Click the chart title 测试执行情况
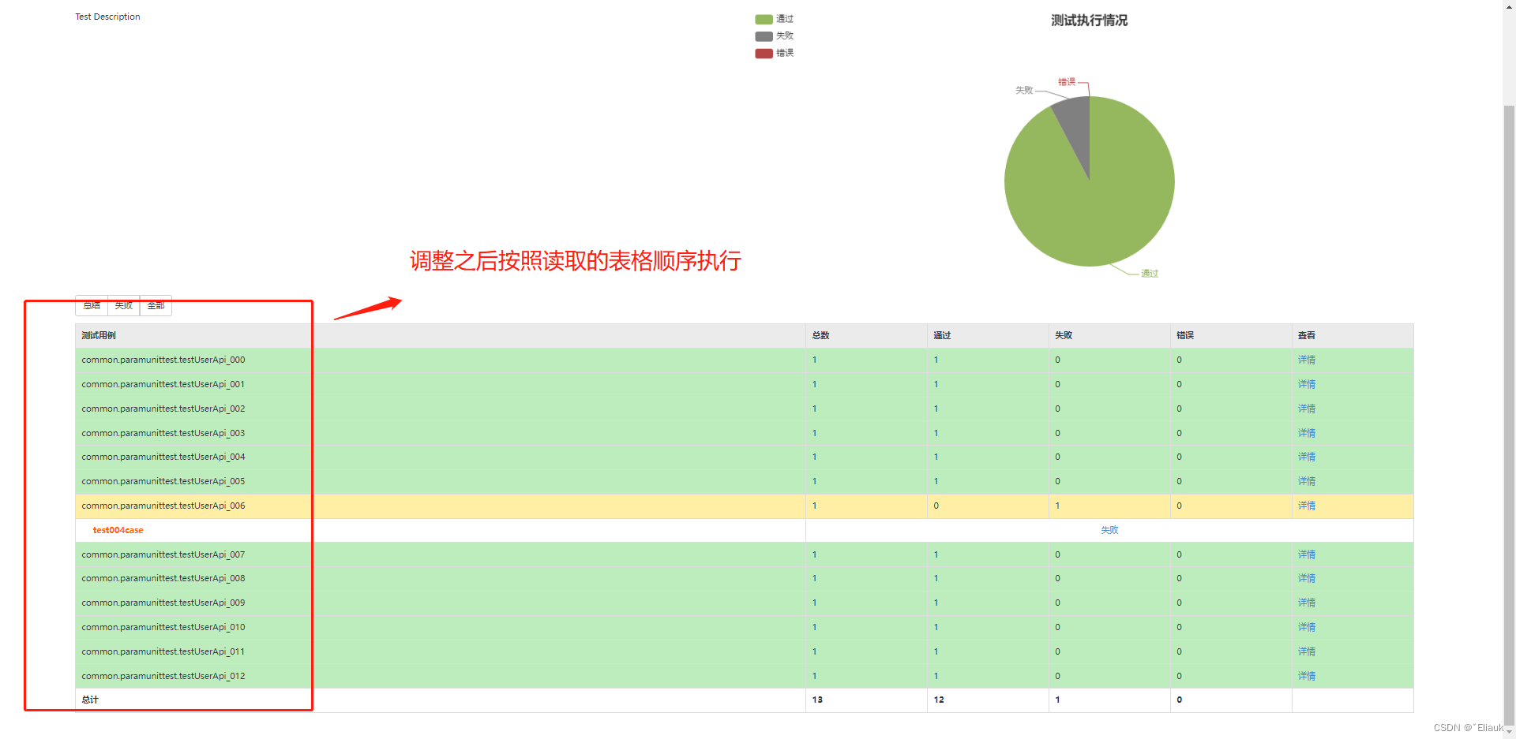 coord(1090,21)
